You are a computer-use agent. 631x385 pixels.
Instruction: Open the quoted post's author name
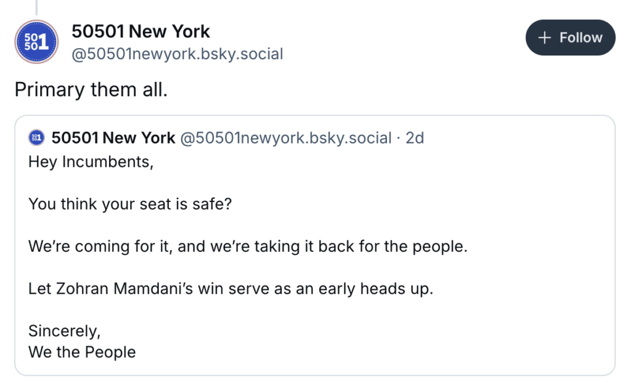point(113,138)
